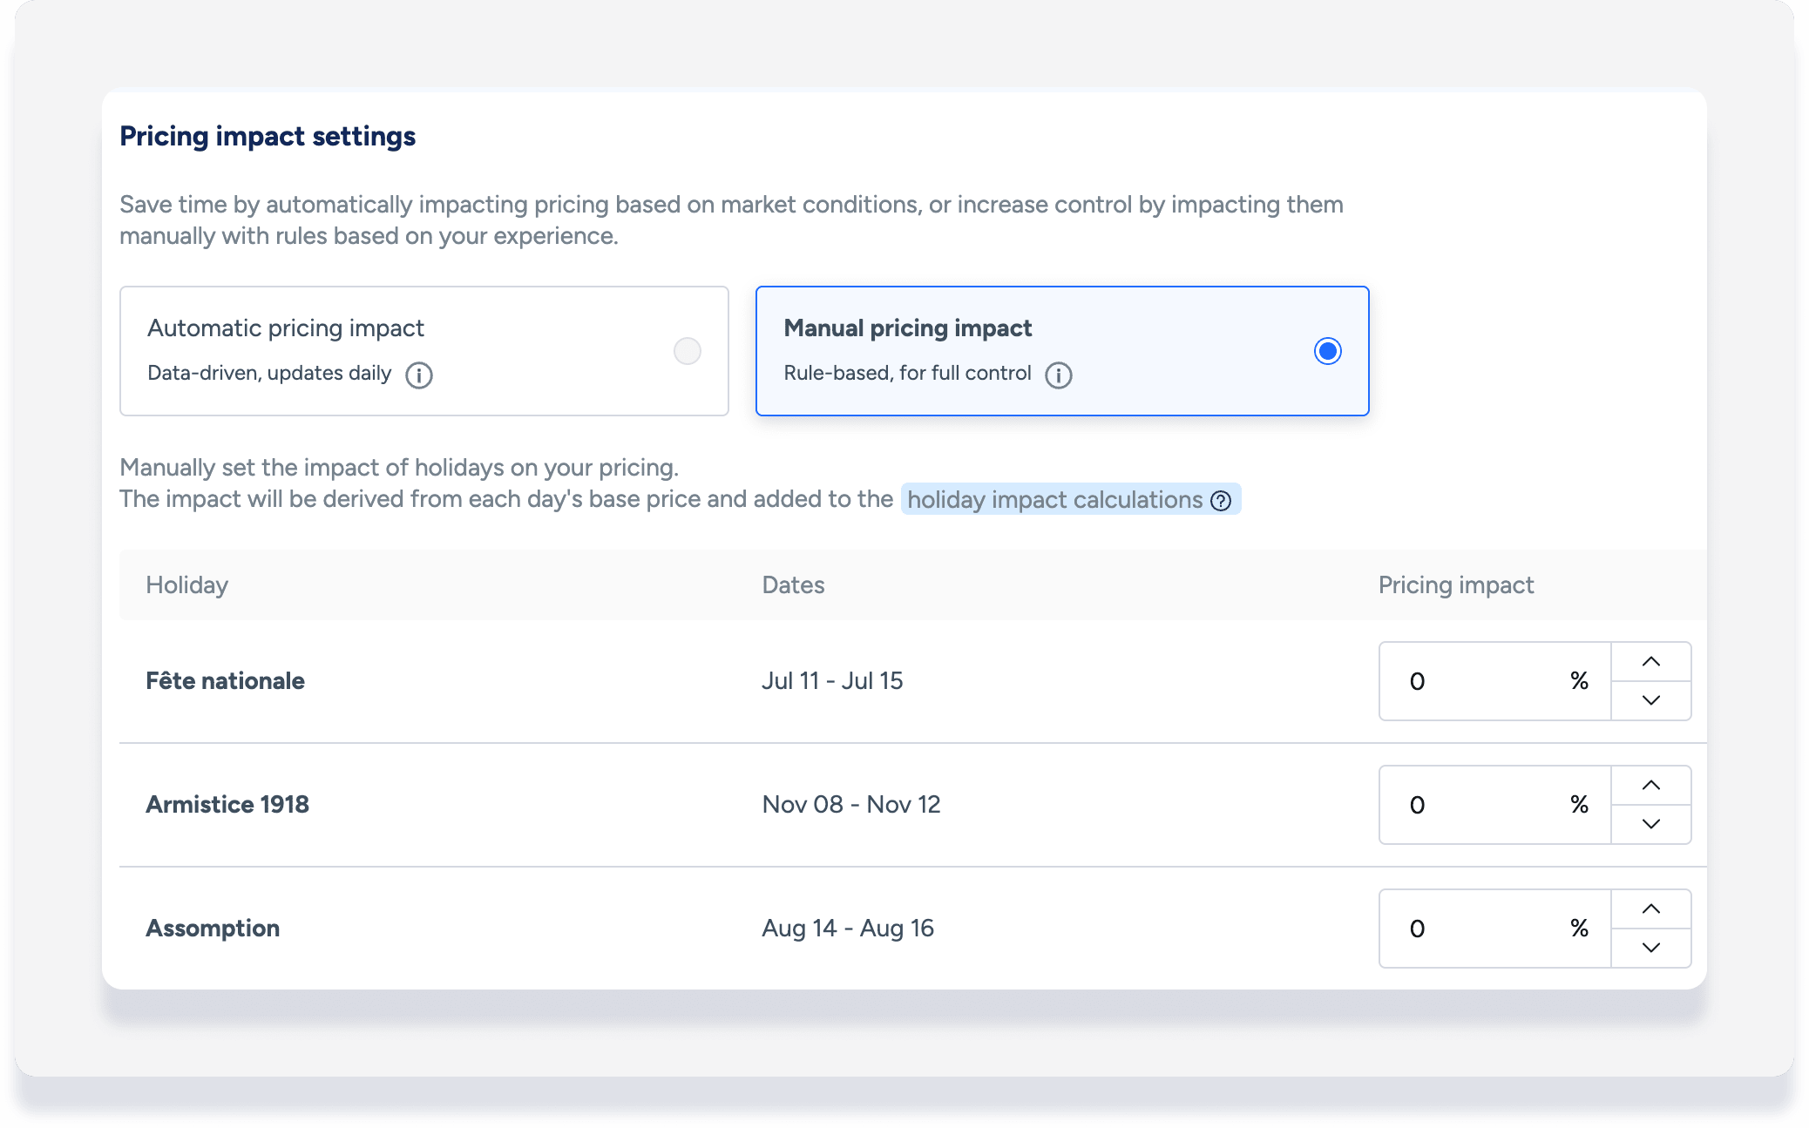This screenshot has width=1809, height=1128.
Task: Click info icon beside Data-driven, updates daily
Action: click(x=419, y=375)
